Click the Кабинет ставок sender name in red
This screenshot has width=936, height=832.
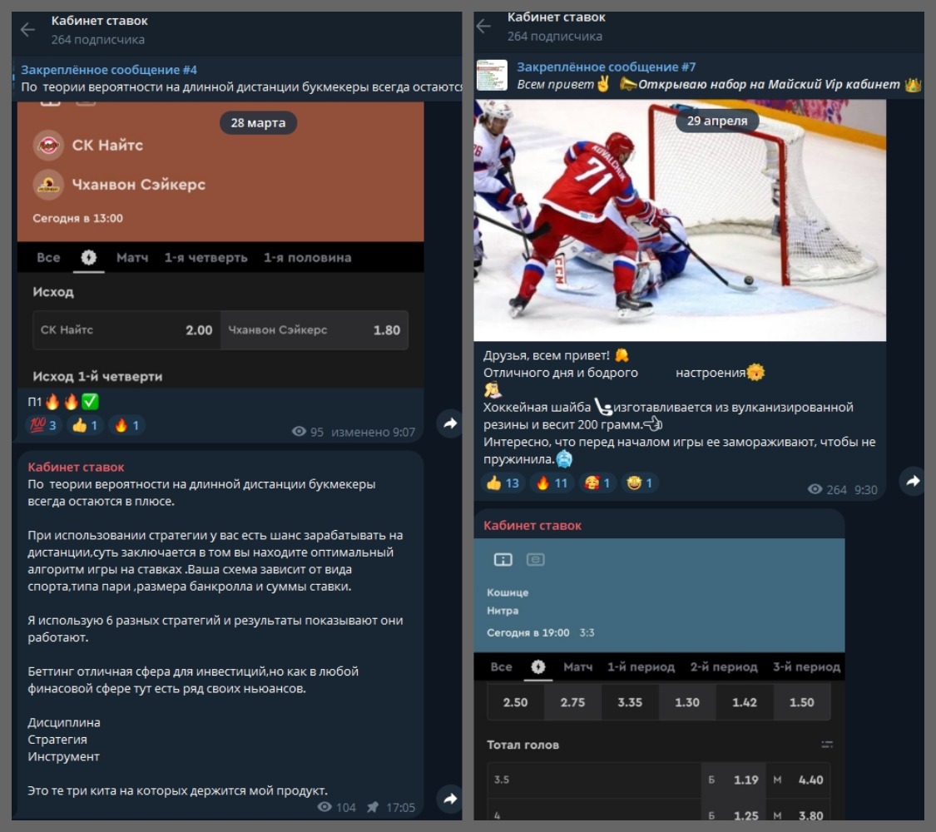click(x=76, y=467)
